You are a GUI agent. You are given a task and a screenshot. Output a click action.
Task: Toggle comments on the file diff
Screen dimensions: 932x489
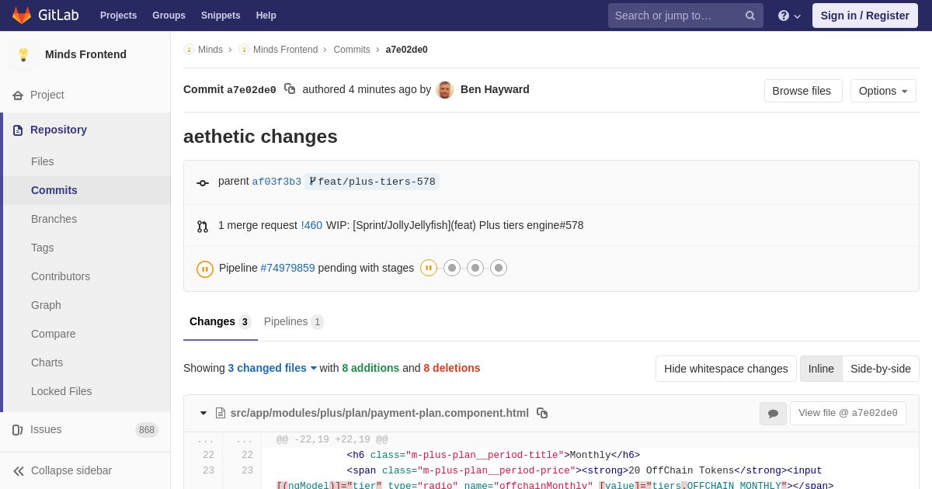click(773, 414)
